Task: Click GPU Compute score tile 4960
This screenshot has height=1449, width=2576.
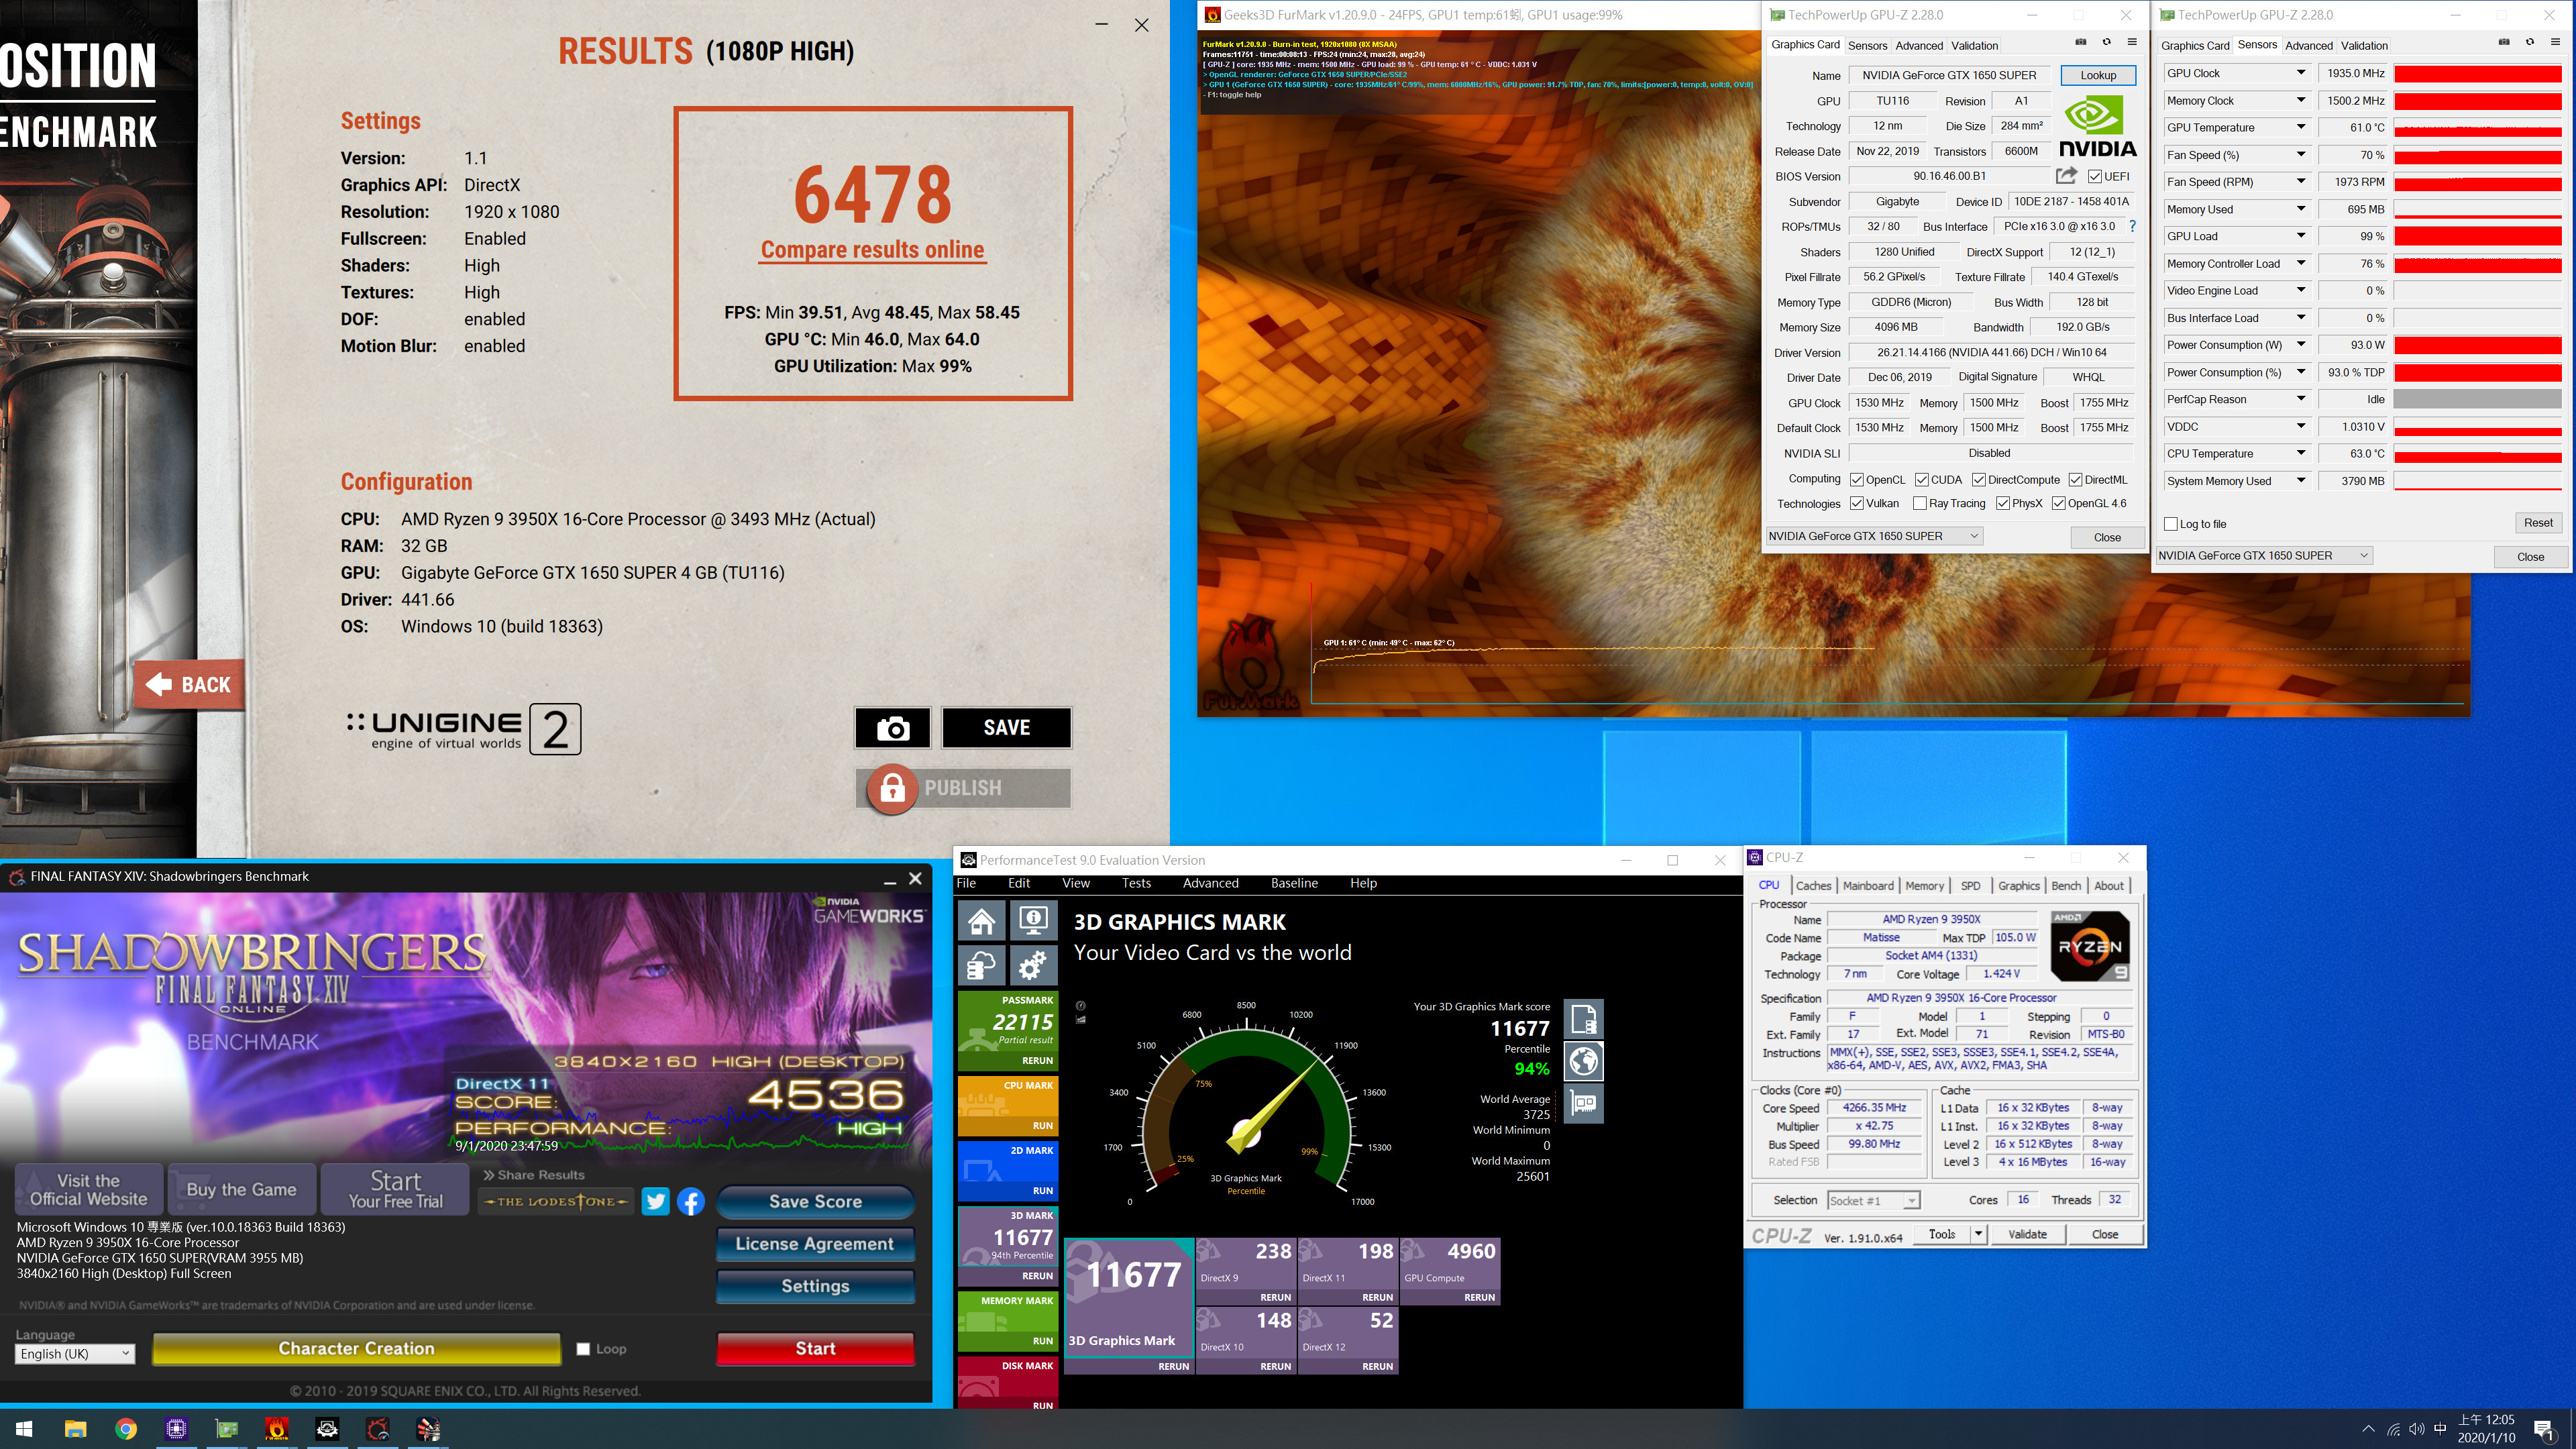Action: click(1450, 1271)
